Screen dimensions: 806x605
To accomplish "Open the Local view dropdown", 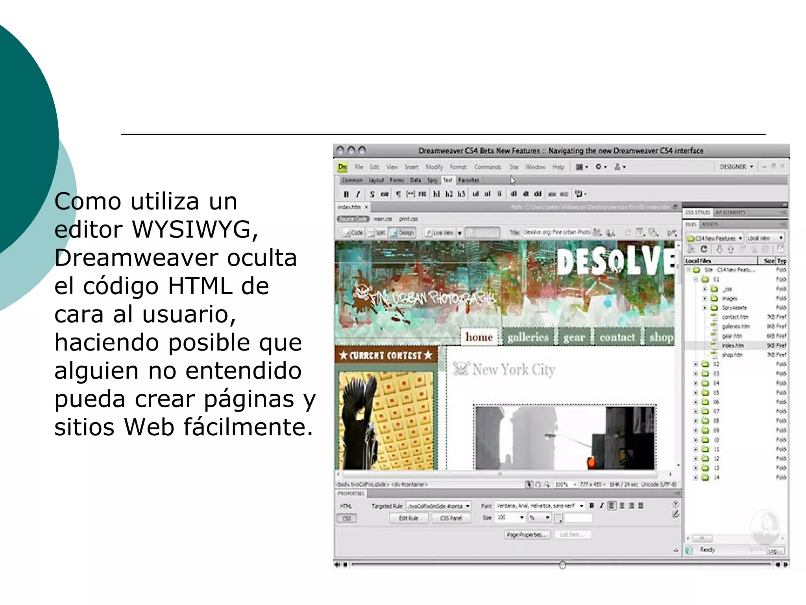I will (765, 238).
